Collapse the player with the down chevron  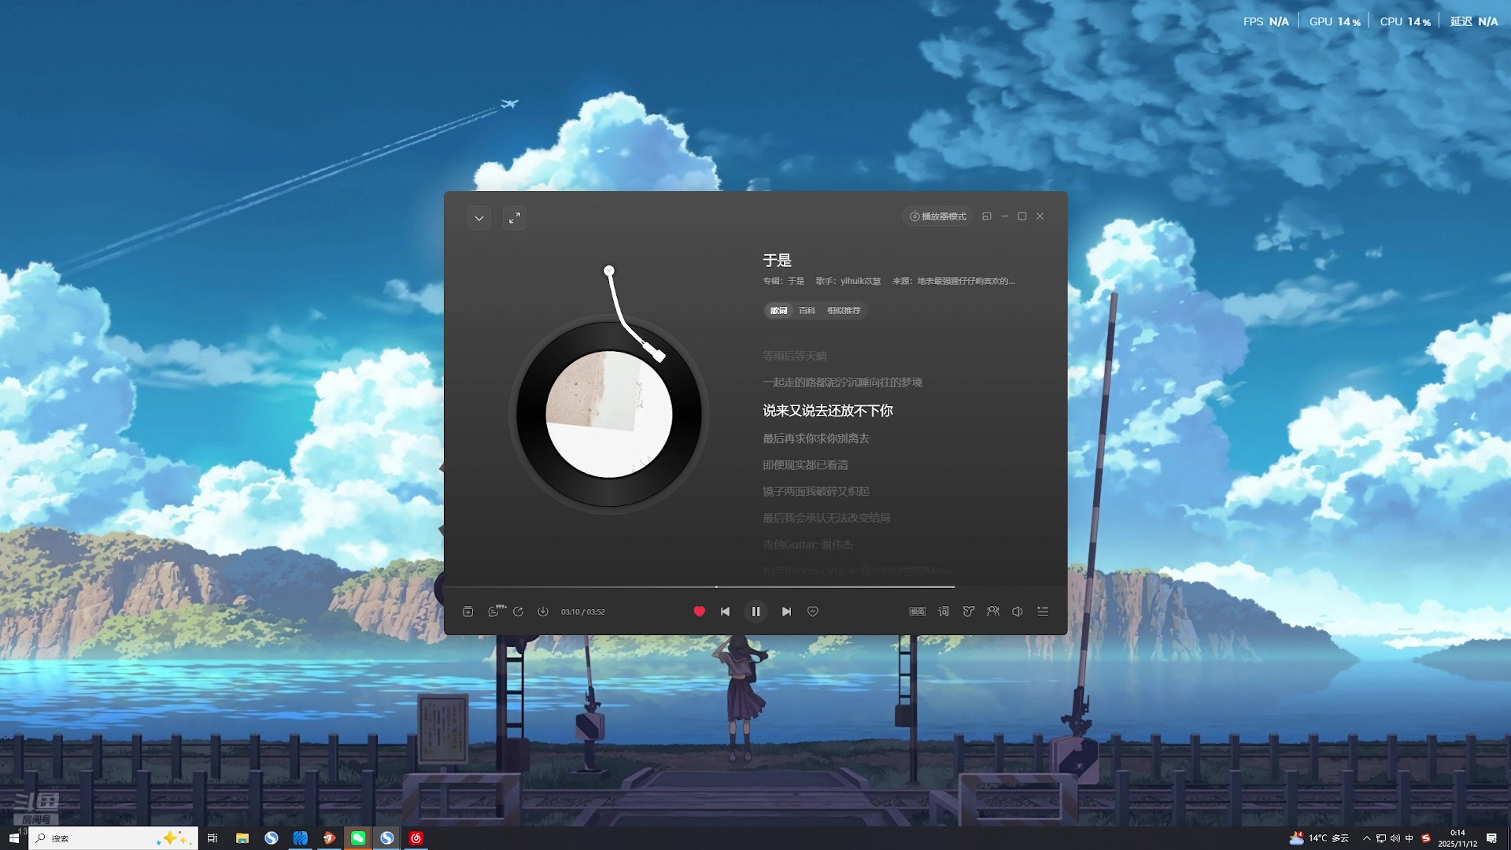(x=478, y=218)
